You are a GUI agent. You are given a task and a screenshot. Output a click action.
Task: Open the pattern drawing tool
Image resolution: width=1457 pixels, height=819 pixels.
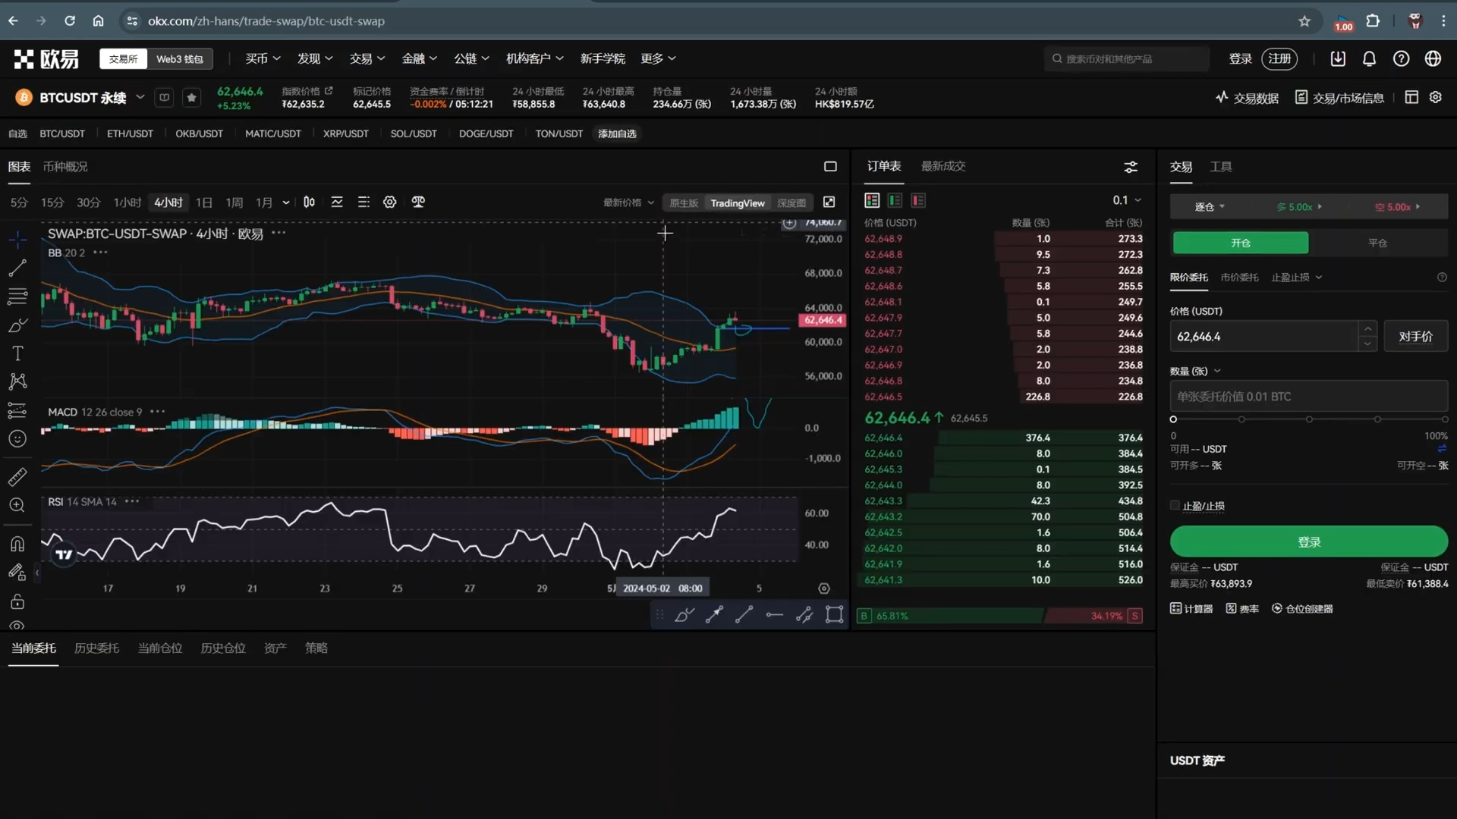[x=17, y=381]
